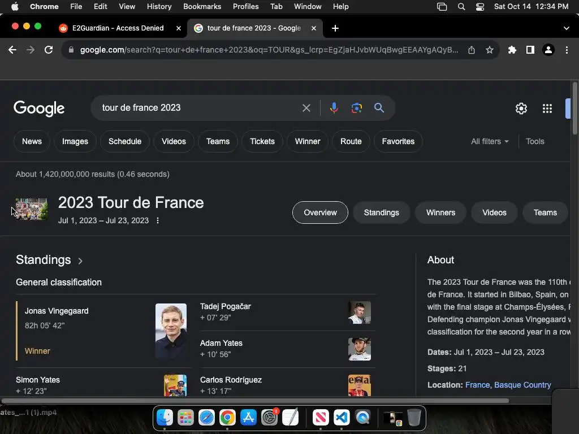Open the France location link
579x434 pixels.
pos(477,385)
